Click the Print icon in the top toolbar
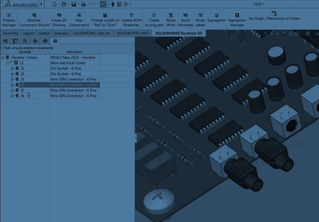The image size is (319, 222). [x=83, y=4]
